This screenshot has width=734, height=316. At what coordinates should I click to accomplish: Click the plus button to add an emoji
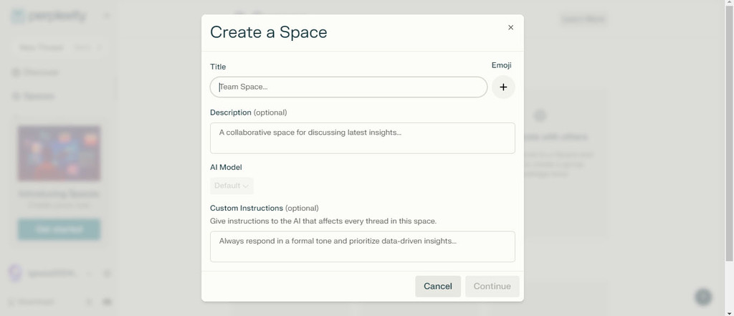tap(503, 87)
